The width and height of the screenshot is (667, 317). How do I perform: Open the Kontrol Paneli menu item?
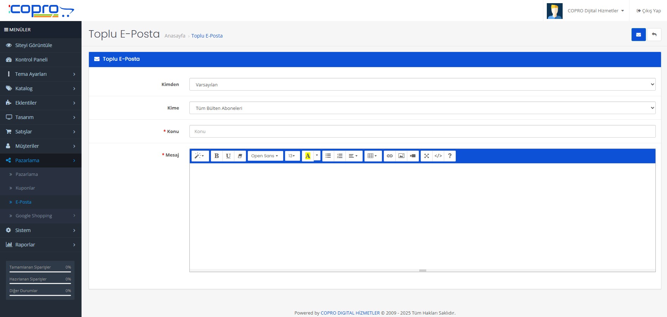pos(31,60)
